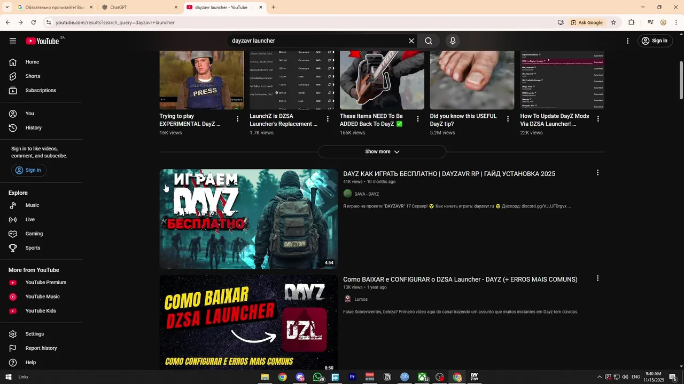The width and height of the screenshot is (684, 384).
Task: Clear the search box with the X
Action: [x=411, y=41]
